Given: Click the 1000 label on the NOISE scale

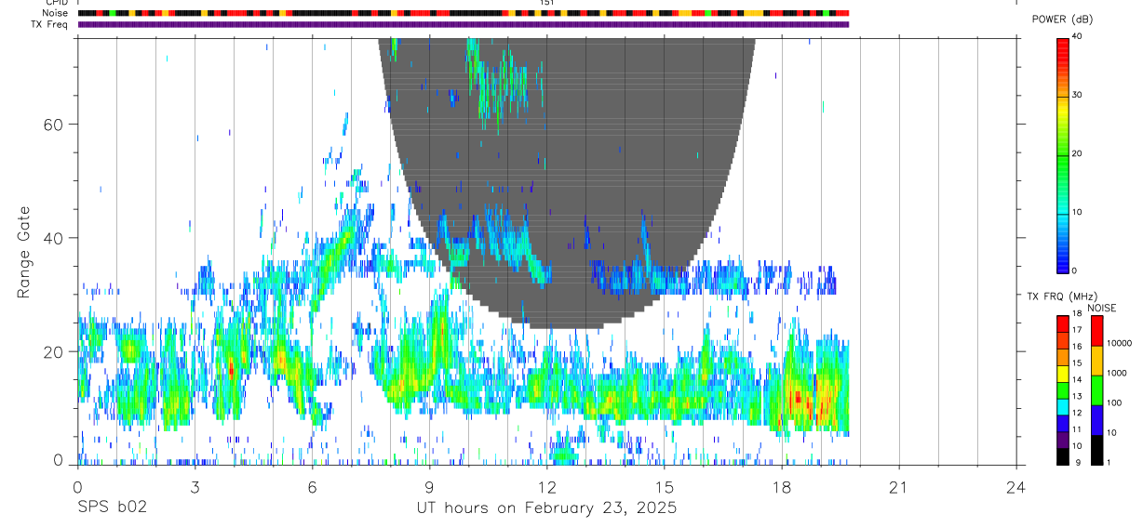Looking at the screenshot, I should pos(1117,373).
